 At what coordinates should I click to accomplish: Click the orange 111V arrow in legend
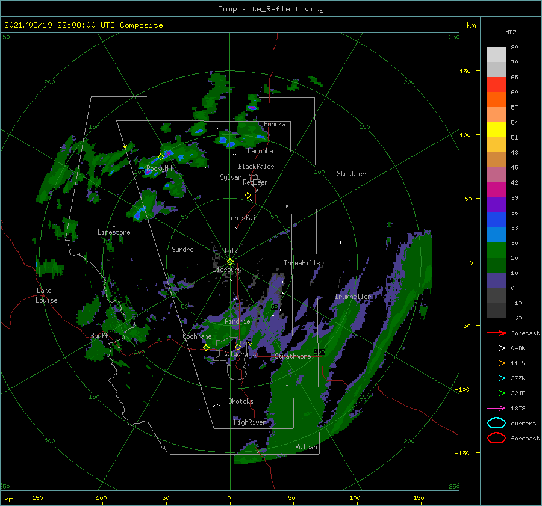[x=496, y=363]
